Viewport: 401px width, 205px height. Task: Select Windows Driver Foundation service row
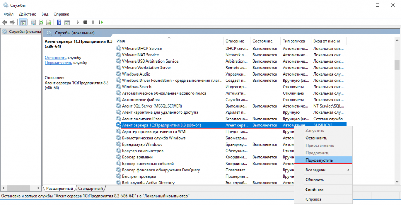coord(231,80)
